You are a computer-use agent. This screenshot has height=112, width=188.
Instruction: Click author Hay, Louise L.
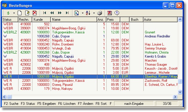click(x=155, y=44)
